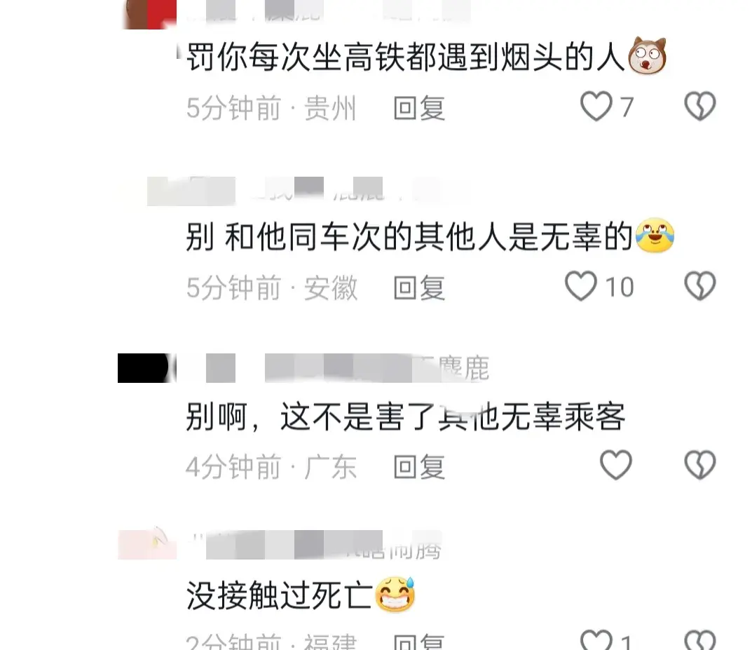
Task: Reply to the 5分钟前 安徽 comment
Action: point(419,287)
